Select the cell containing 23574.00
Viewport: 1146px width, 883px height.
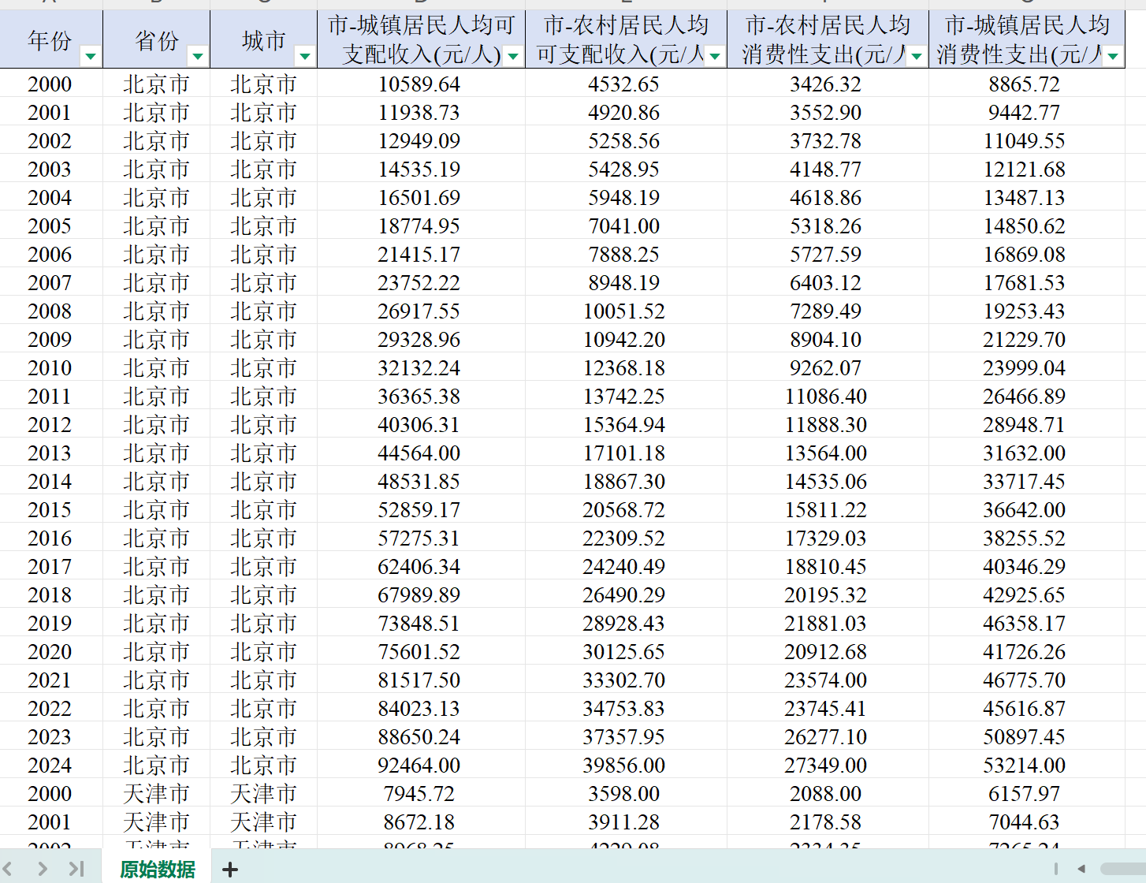(x=828, y=680)
